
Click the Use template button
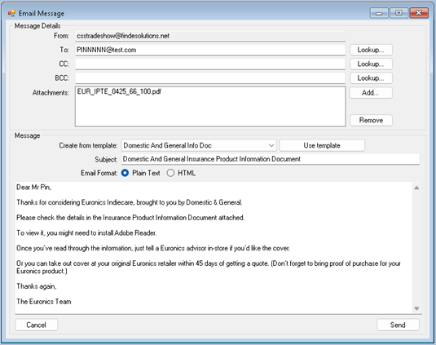[322, 145]
